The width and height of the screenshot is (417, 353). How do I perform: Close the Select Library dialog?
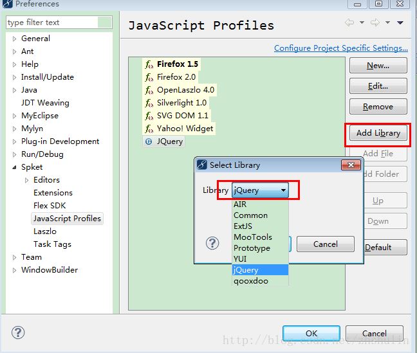pyautogui.click(x=351, y=165)
